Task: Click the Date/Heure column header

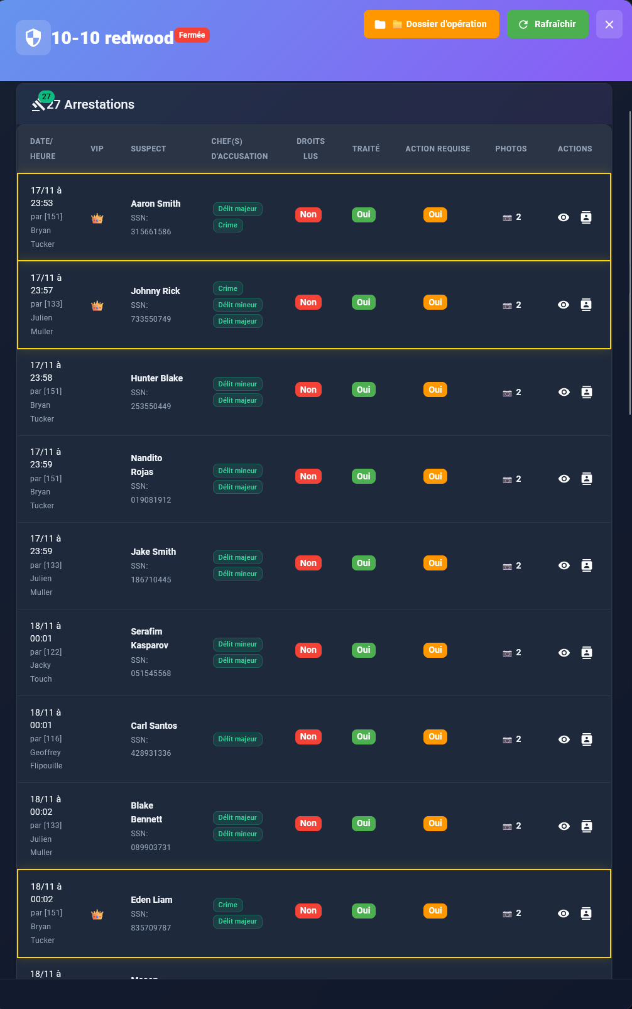Action: point(43,149)
